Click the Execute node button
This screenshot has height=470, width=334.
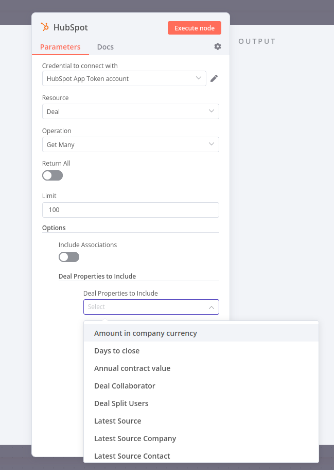[195, 28]
